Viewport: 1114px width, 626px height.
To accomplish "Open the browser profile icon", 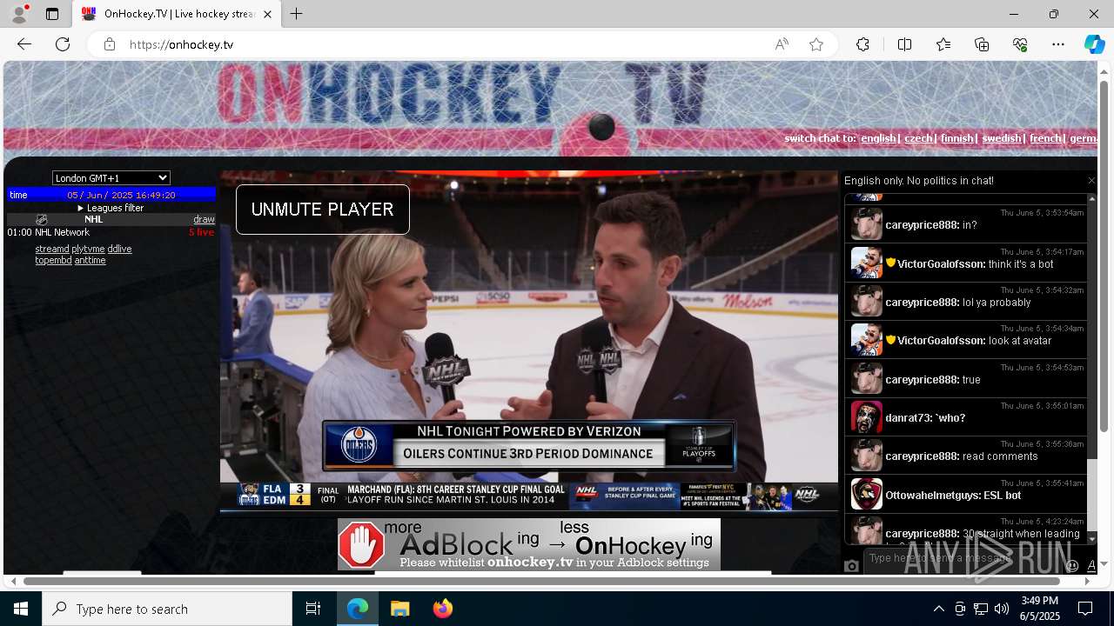I will tap(19, 14).
